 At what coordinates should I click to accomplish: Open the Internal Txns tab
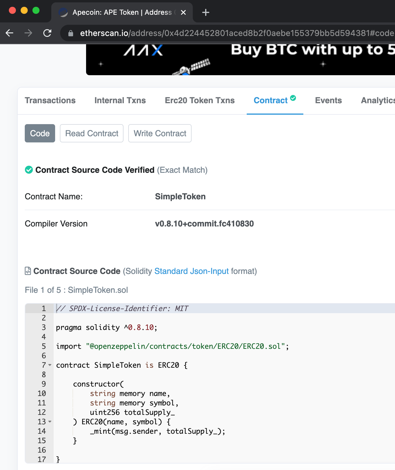(120, 101)
